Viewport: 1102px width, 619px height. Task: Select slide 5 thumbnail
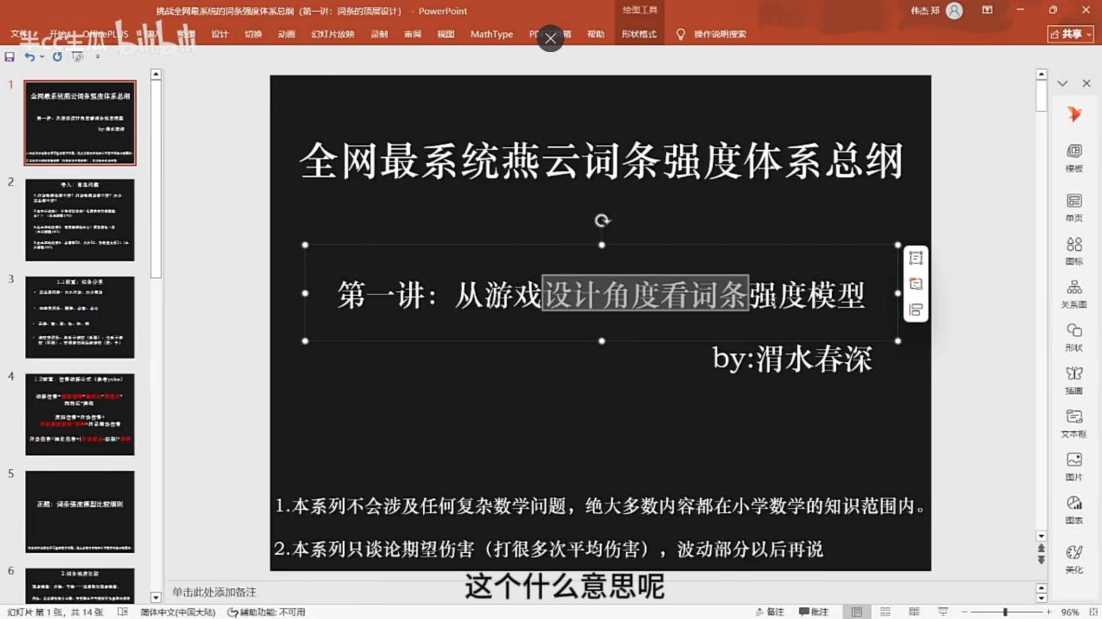pyautogui.click(x=80, y=512)
